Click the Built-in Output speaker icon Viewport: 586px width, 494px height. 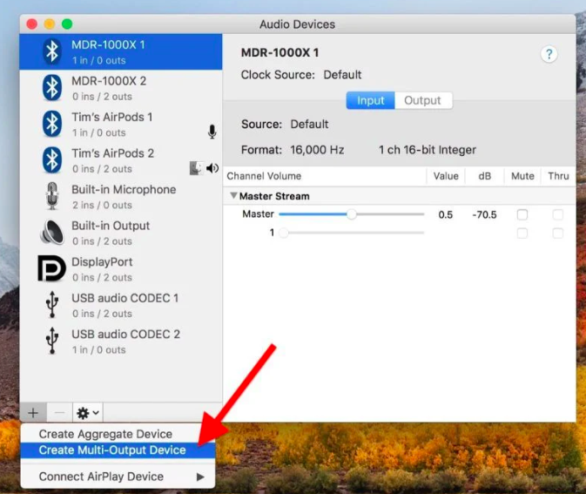point(52,233)
